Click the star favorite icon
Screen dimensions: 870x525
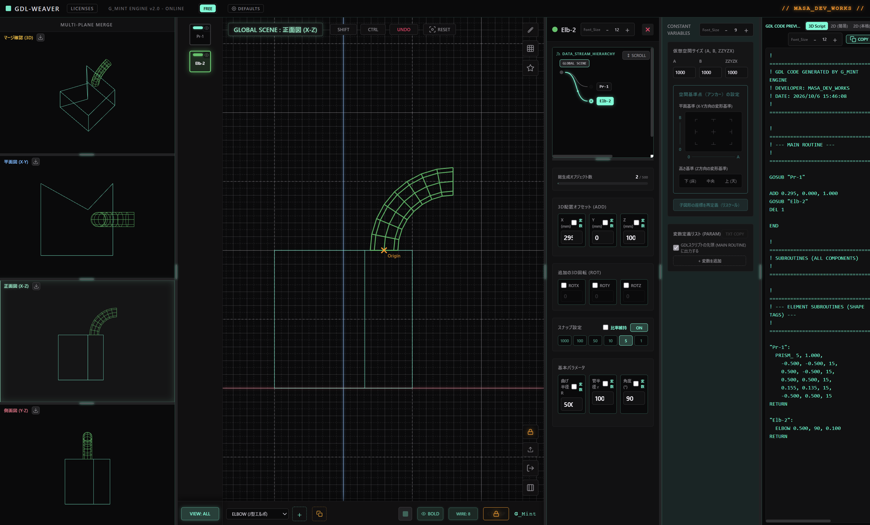(530, 68)
